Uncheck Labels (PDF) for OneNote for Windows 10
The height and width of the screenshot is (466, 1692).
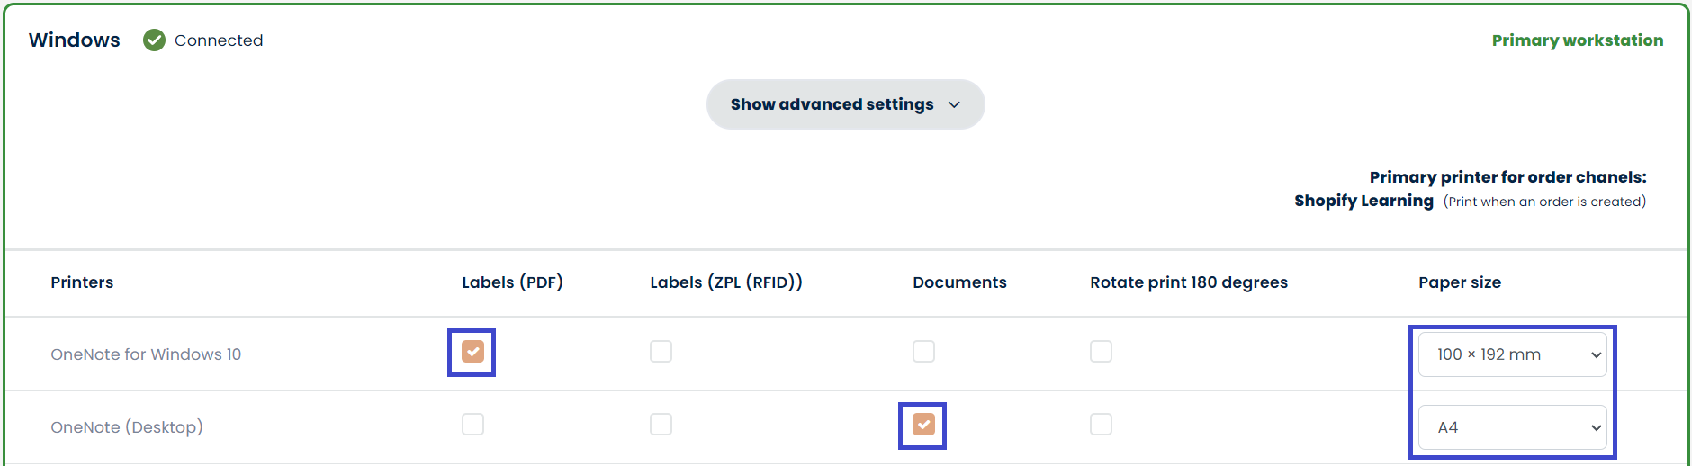tap(472, 352)
